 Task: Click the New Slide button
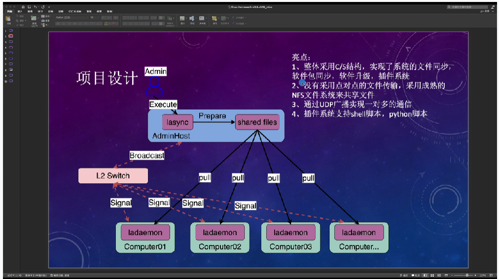(x=34, y=19)
